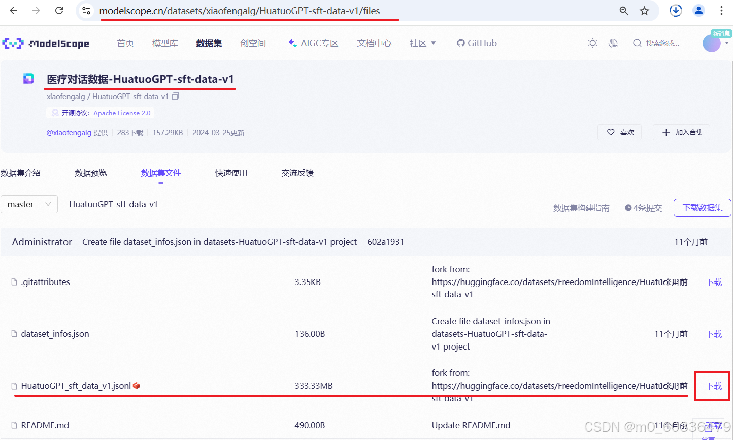
Task: Click the 333.33MB size text
Action: (314, 386)
